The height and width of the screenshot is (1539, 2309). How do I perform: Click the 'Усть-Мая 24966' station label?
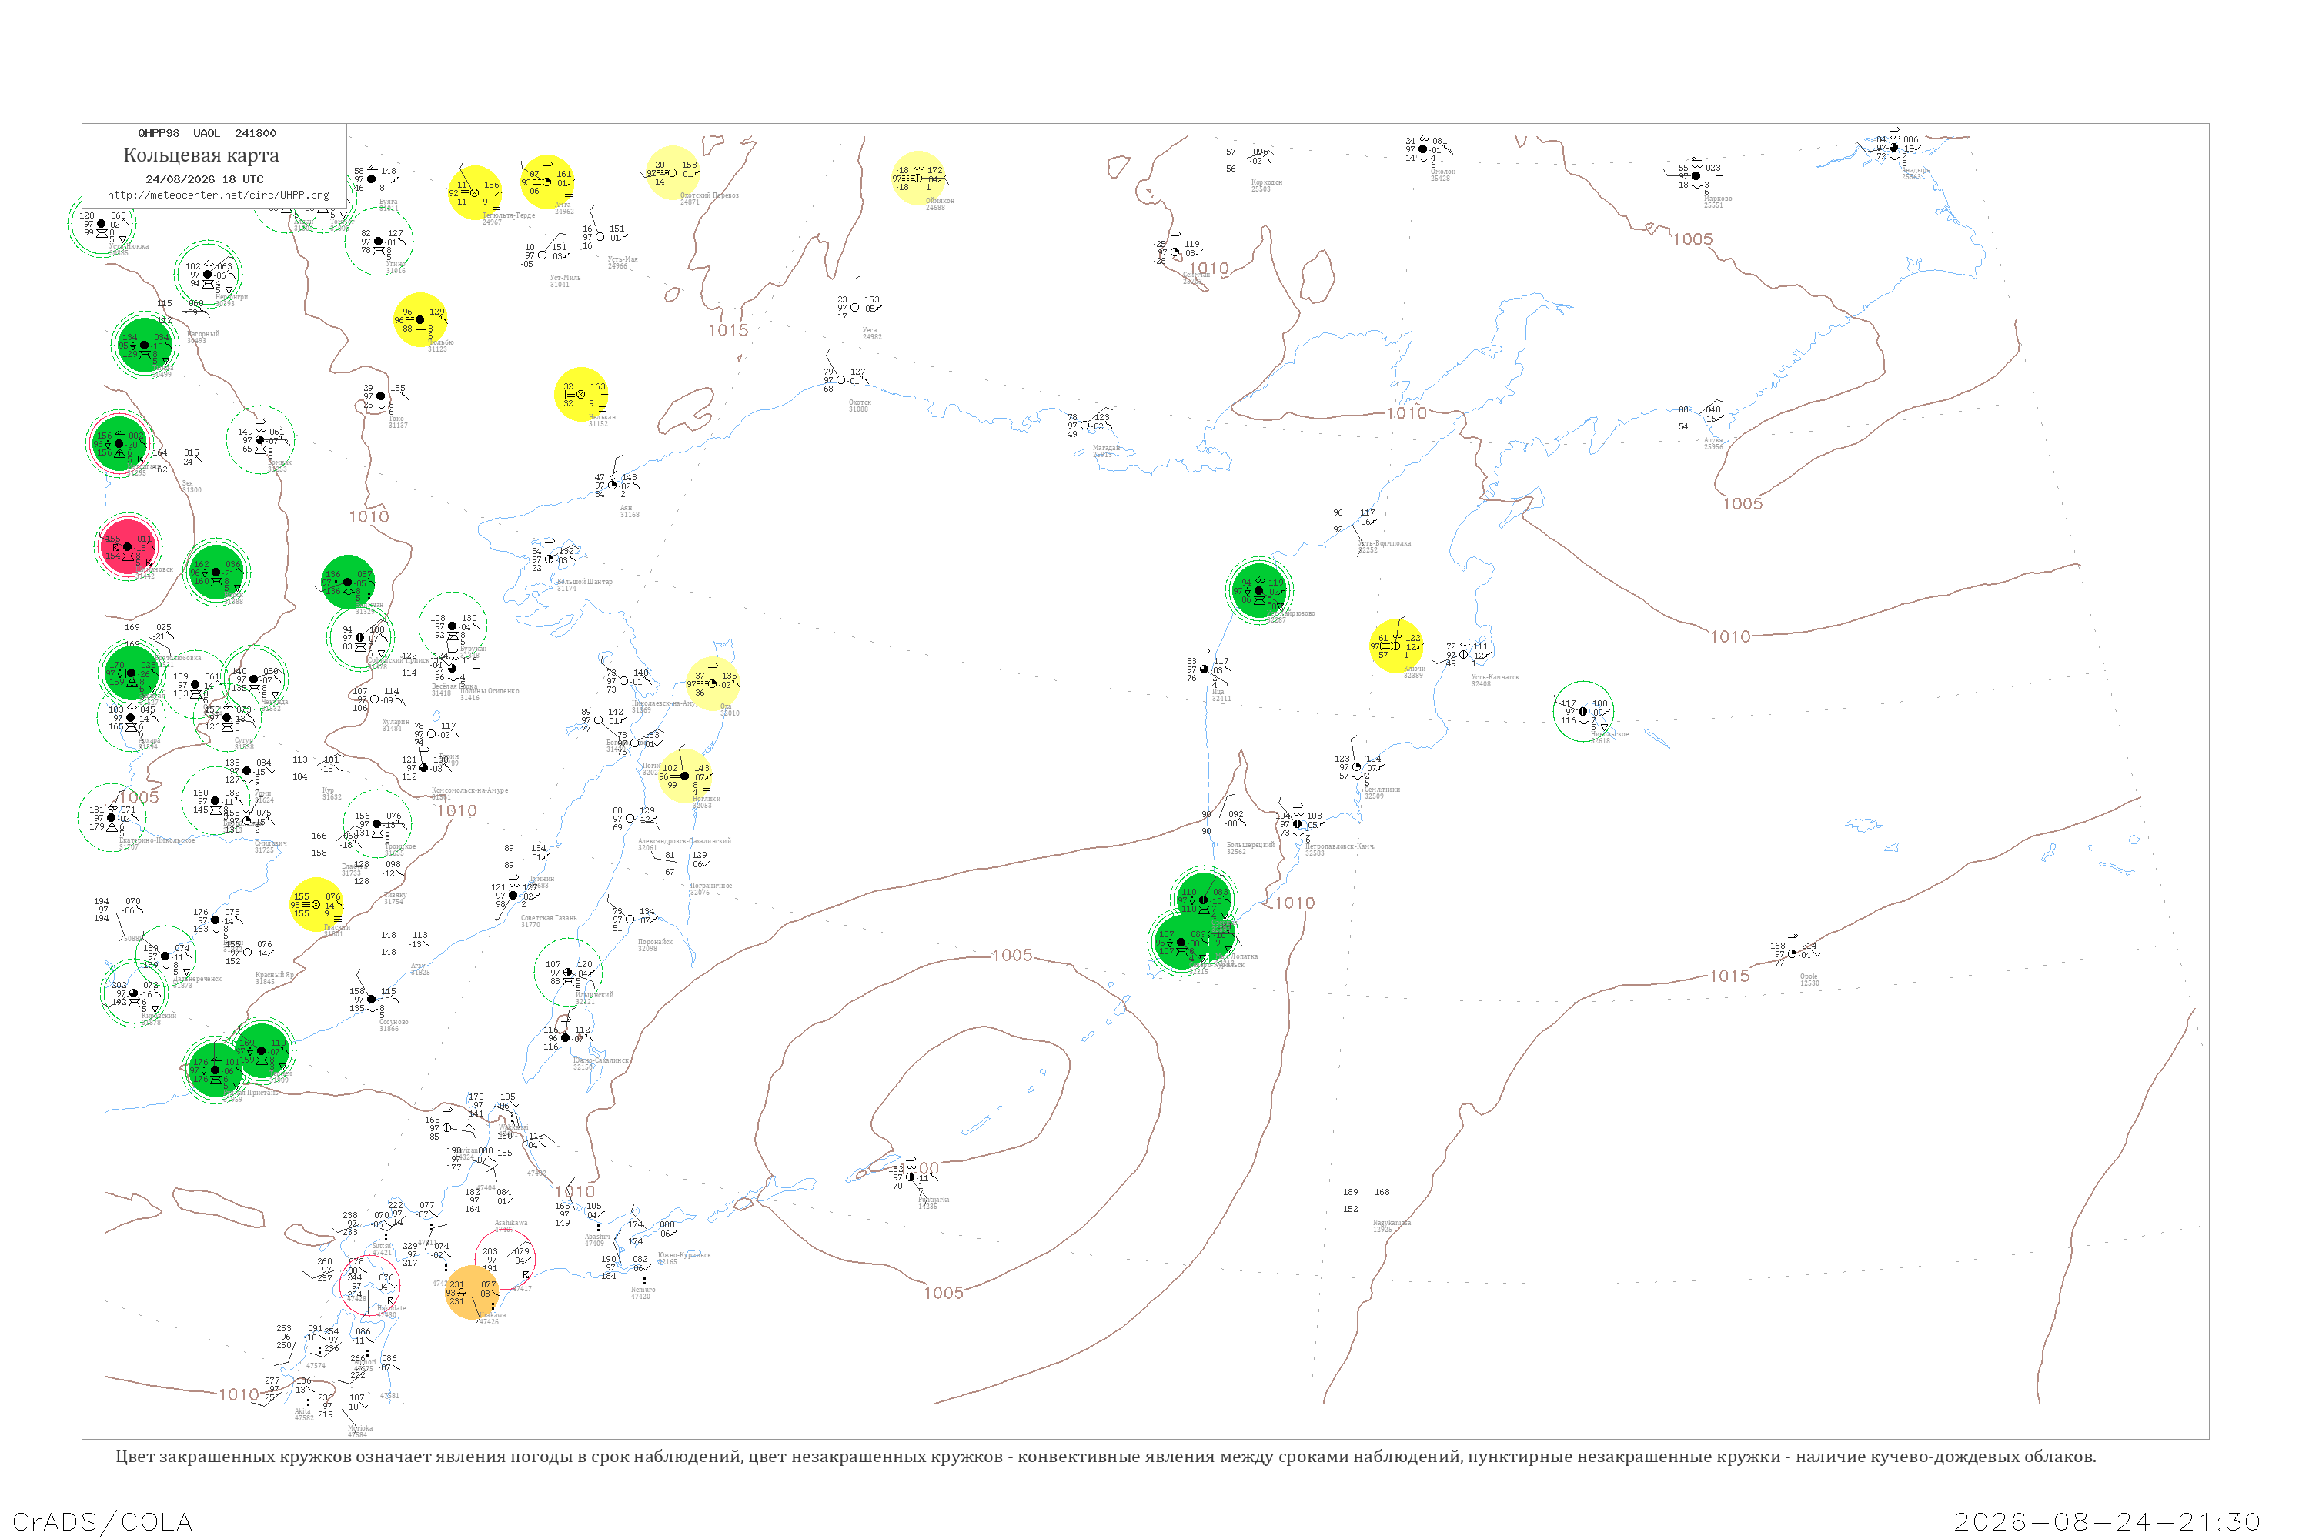[x=623, y=262]
